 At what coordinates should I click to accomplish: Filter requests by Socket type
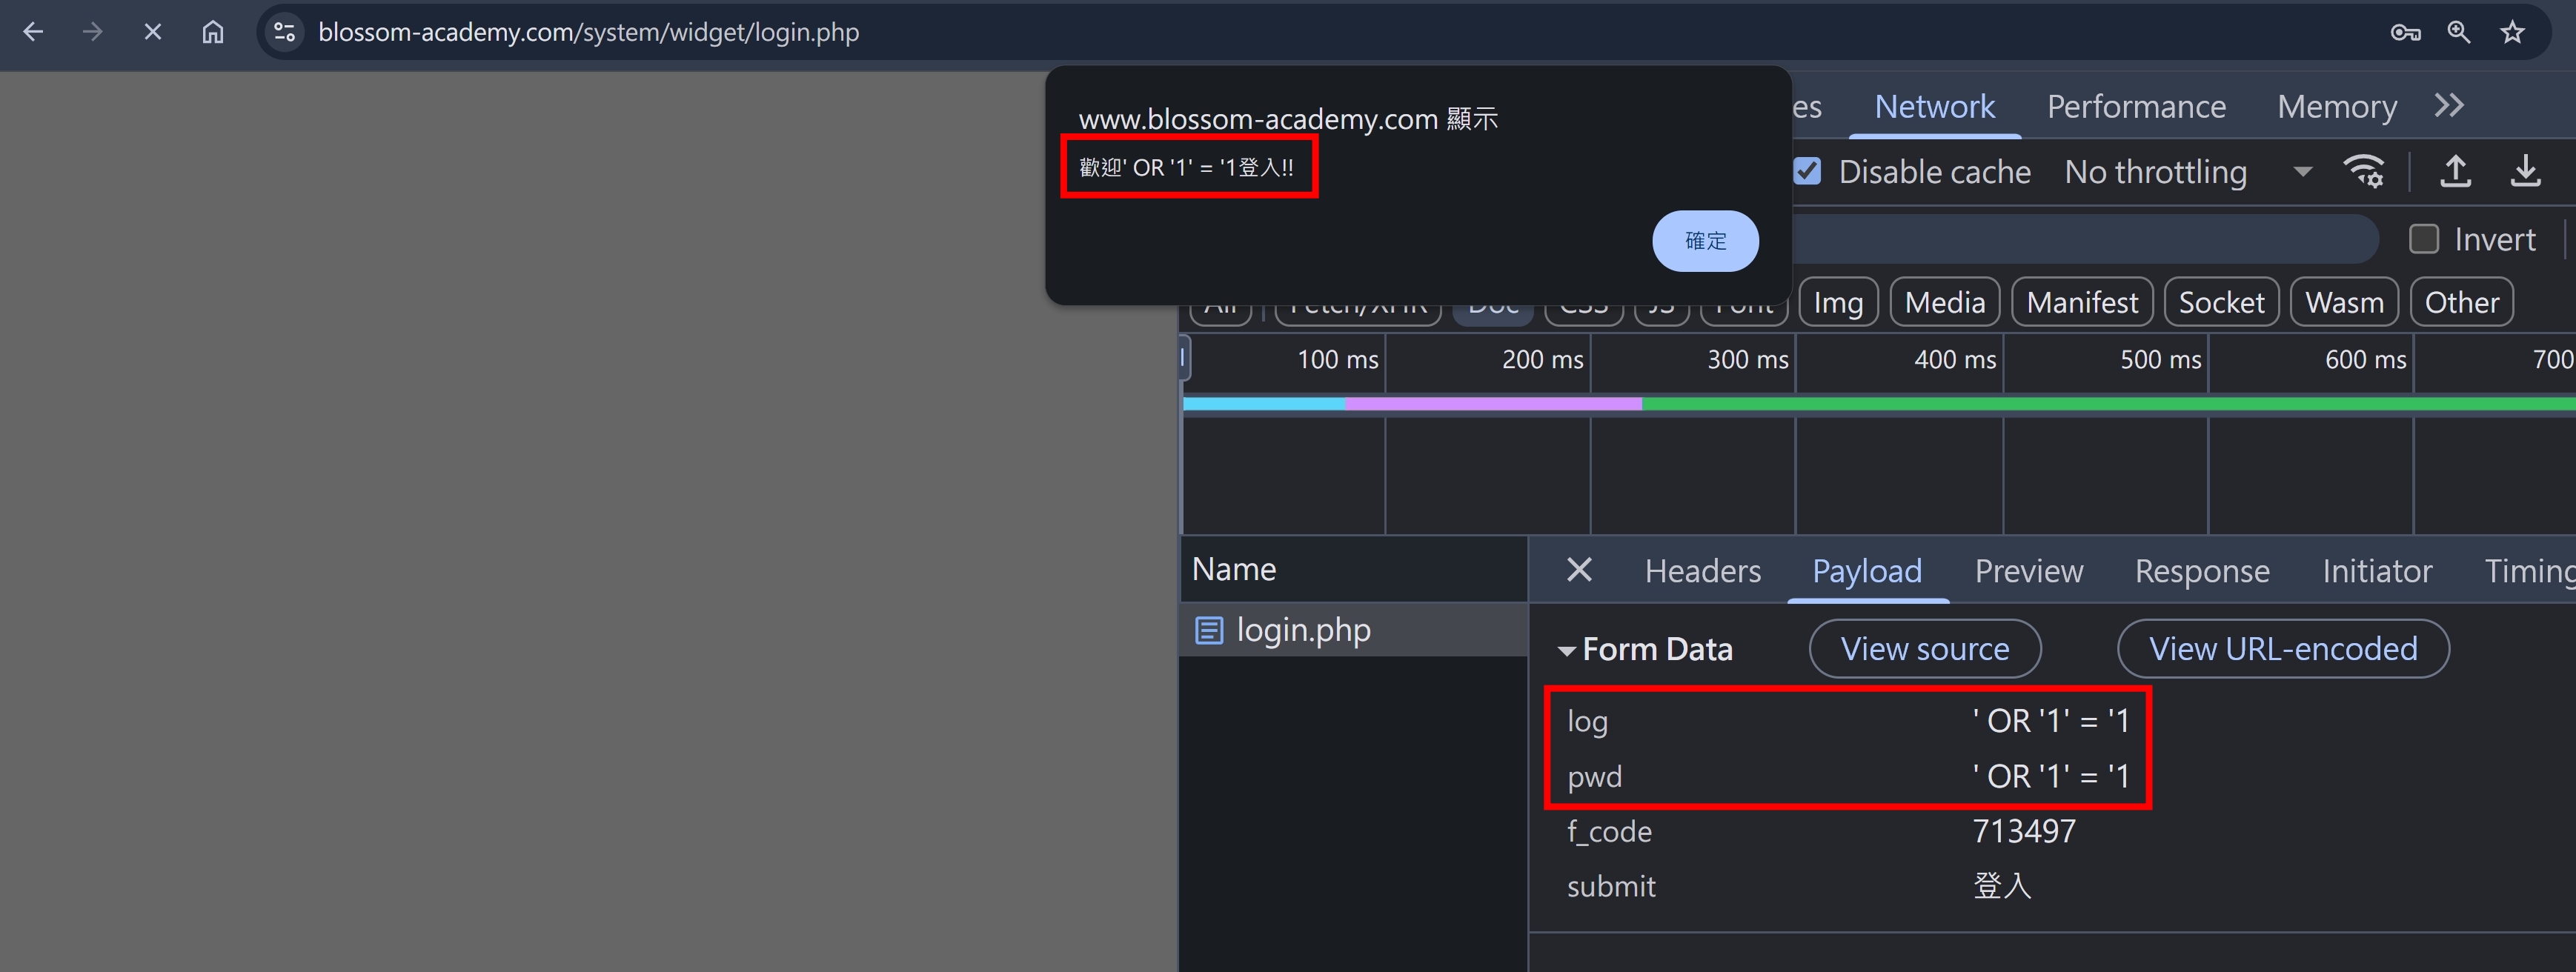point(2221,302)
